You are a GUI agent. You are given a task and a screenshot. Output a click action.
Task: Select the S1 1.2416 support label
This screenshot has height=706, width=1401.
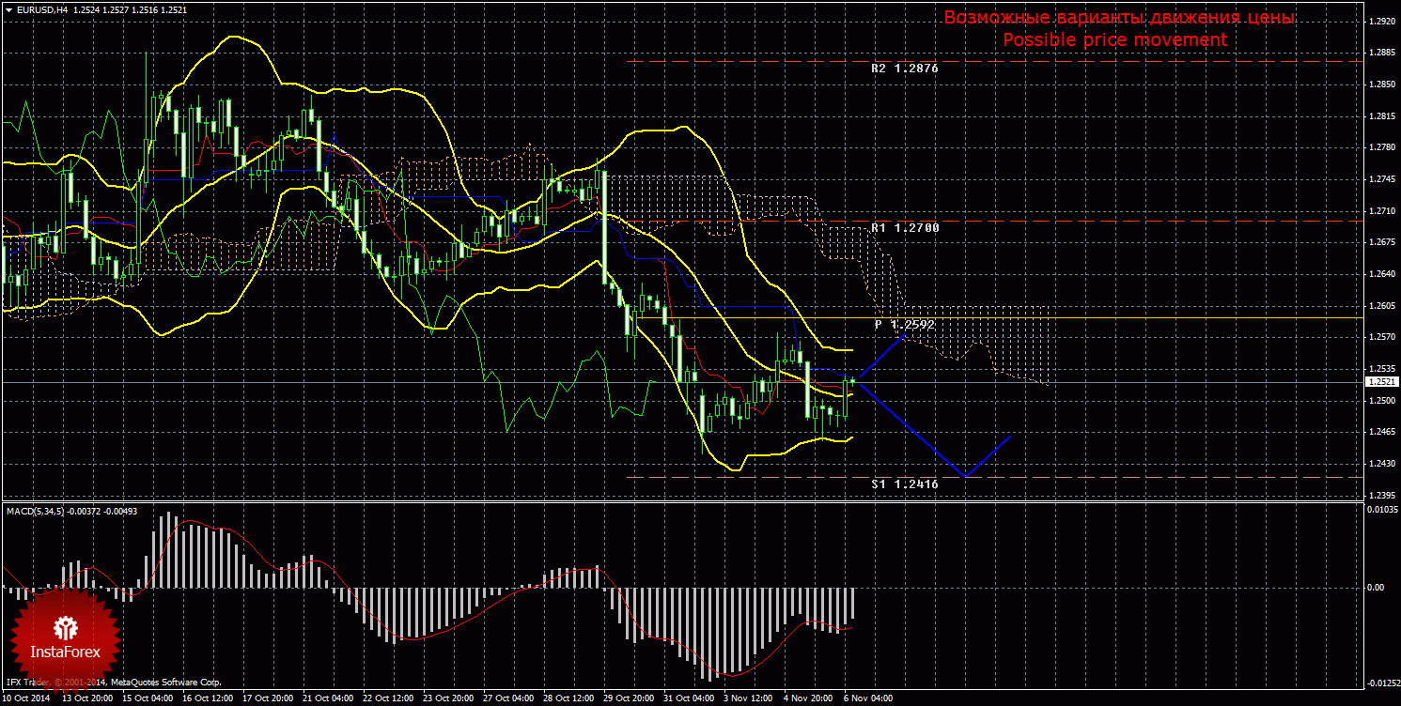tap(904, 483)
